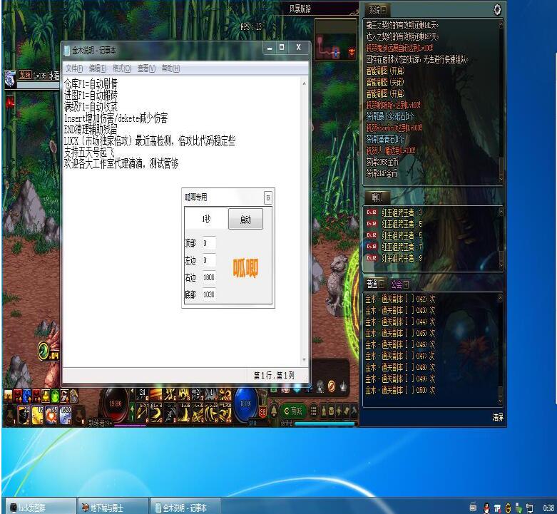Click Notepad vertical scrollbar up arrow
557x514 pixels.
(x=304, y=83)
